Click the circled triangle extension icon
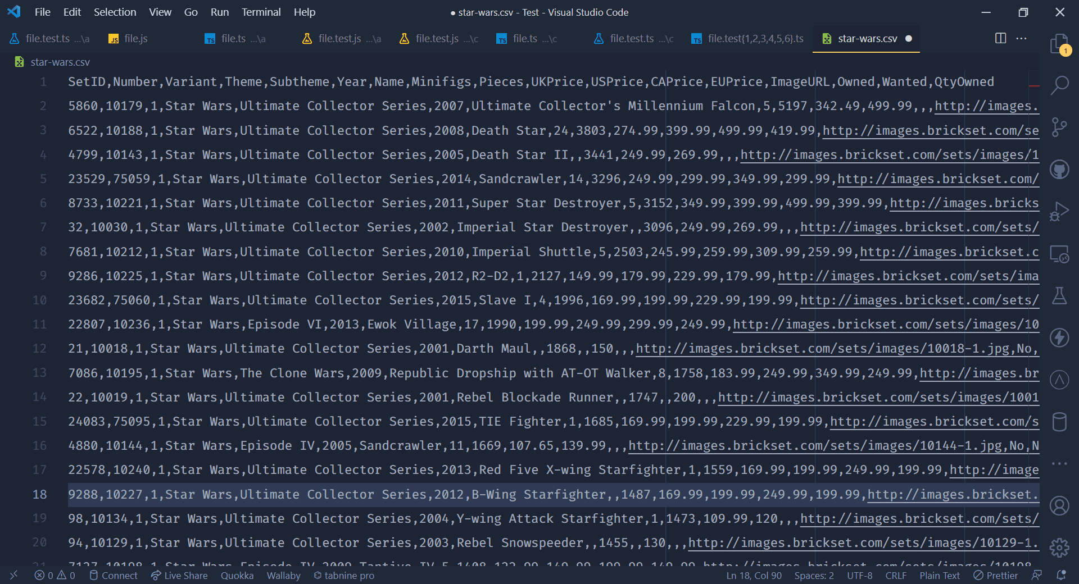This screenshot has width=1079, height=584. pyautogui.click(x=1059, y=380)
